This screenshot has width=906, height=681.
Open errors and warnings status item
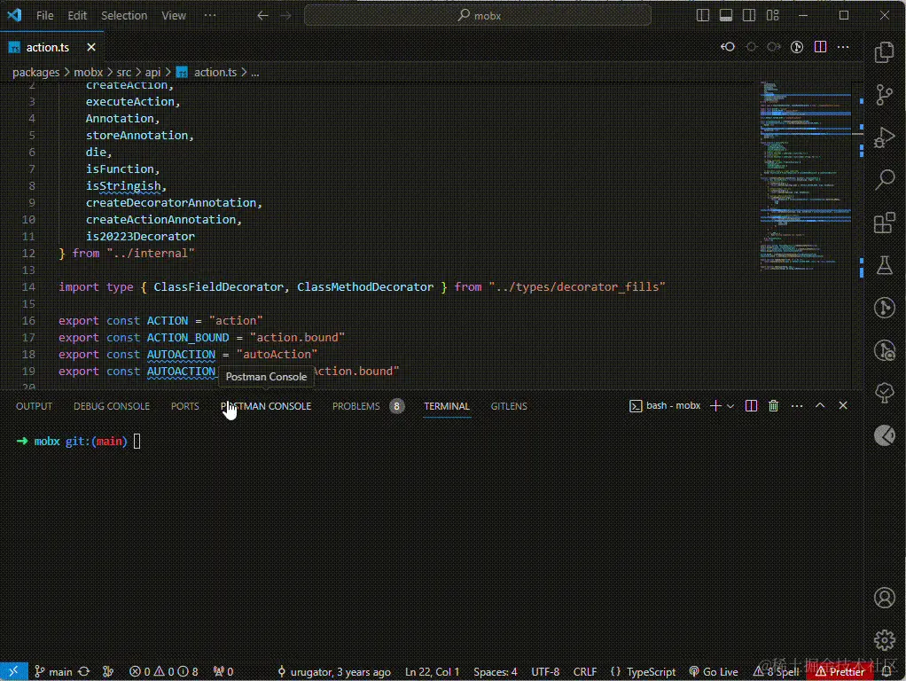[163, 672]
